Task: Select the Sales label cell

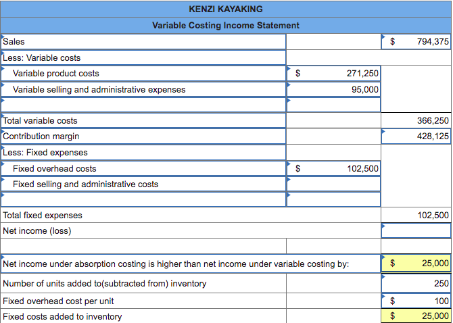Action: (x=143, y=42)
